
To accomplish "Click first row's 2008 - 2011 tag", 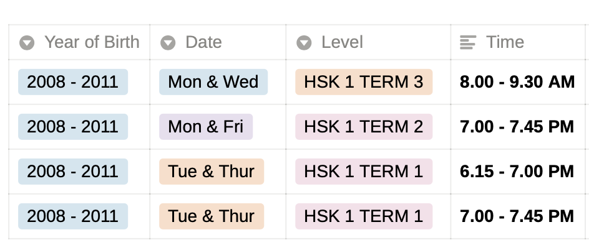I will [x=73, y=81].
